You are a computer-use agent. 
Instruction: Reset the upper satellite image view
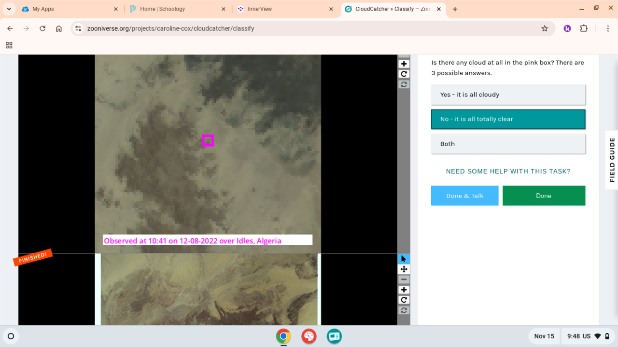click(x=404, y=84)
